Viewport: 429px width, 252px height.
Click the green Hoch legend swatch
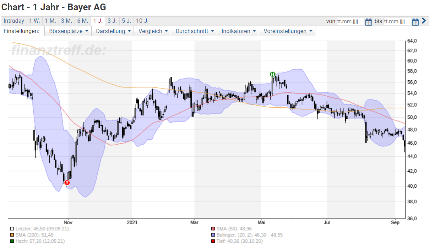click(12, 241)
